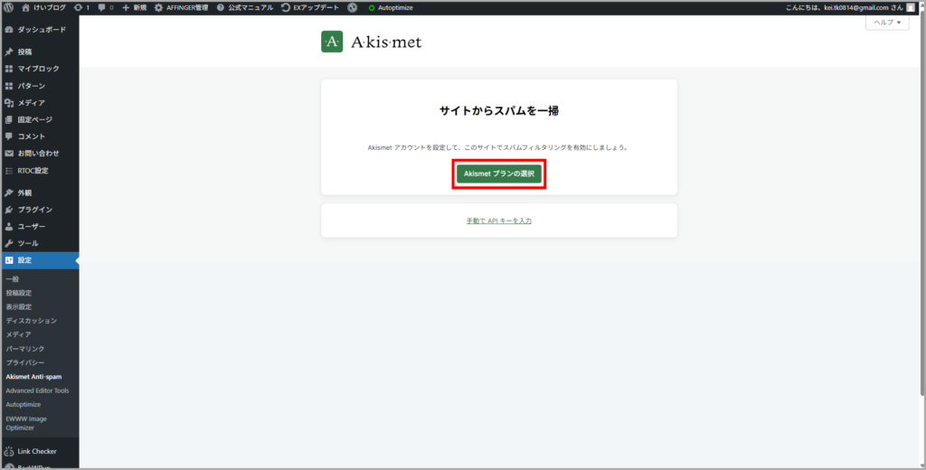Go to ディスカッション settings
Image resolution: width=926 pixels, height=470 pixels.
[32, 321]
